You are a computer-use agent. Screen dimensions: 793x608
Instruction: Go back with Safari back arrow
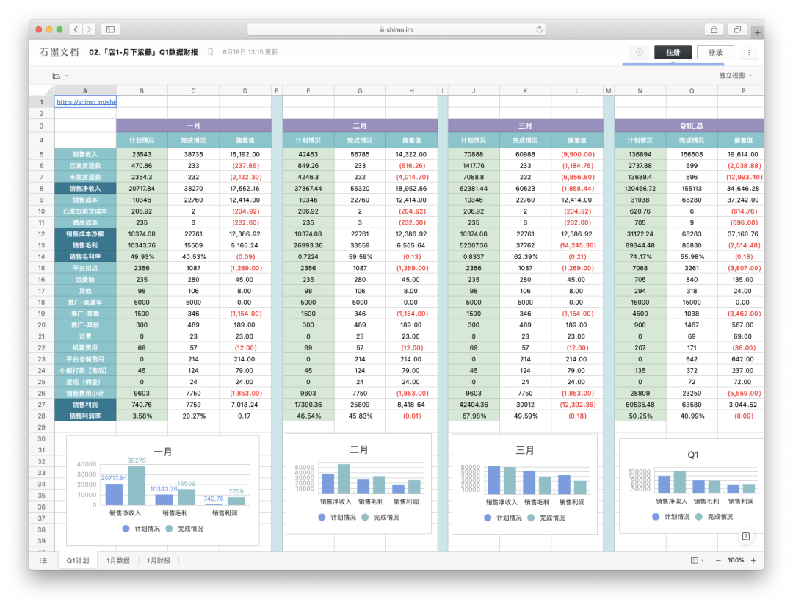(76, 29)
